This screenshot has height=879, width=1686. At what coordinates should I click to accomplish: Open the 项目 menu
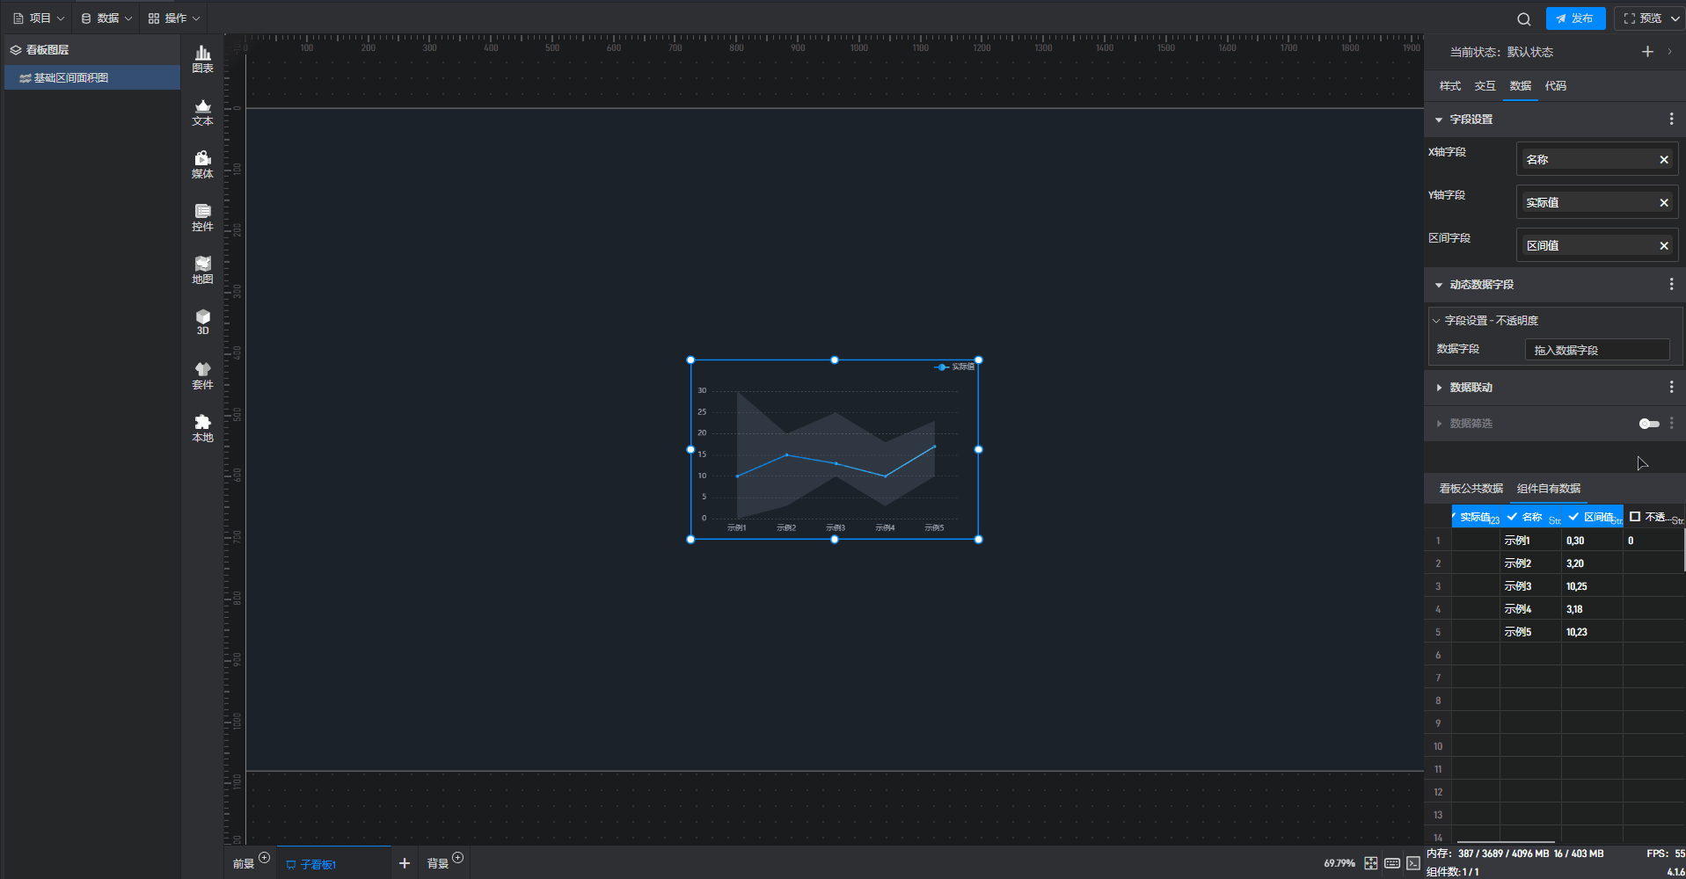click(39, 18)
